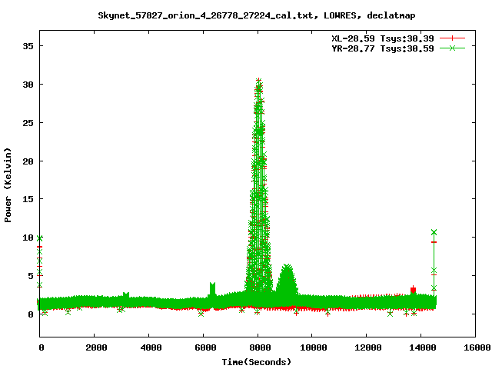This screenshot has height=369, width=492.
Task: Click the x-axis tick label 16000
Action: point(477,347)
